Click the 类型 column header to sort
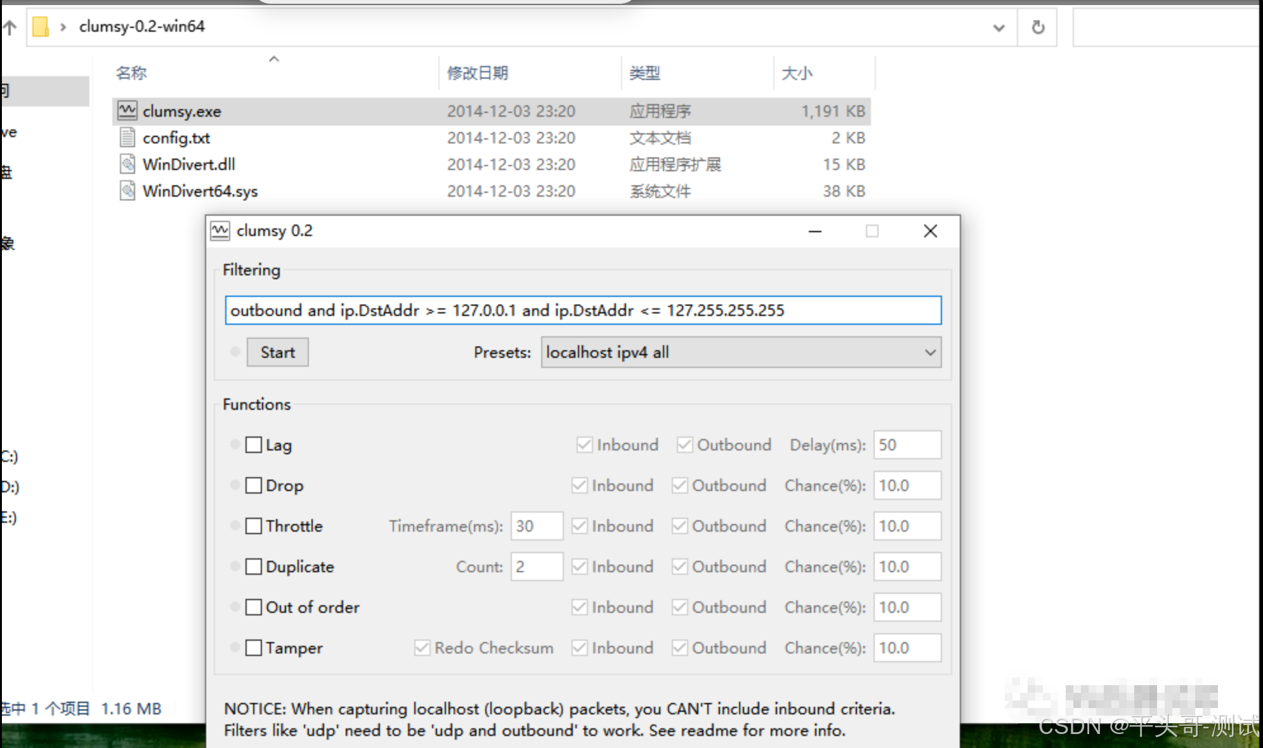1263x748 pixels. [x=644, y=73]
